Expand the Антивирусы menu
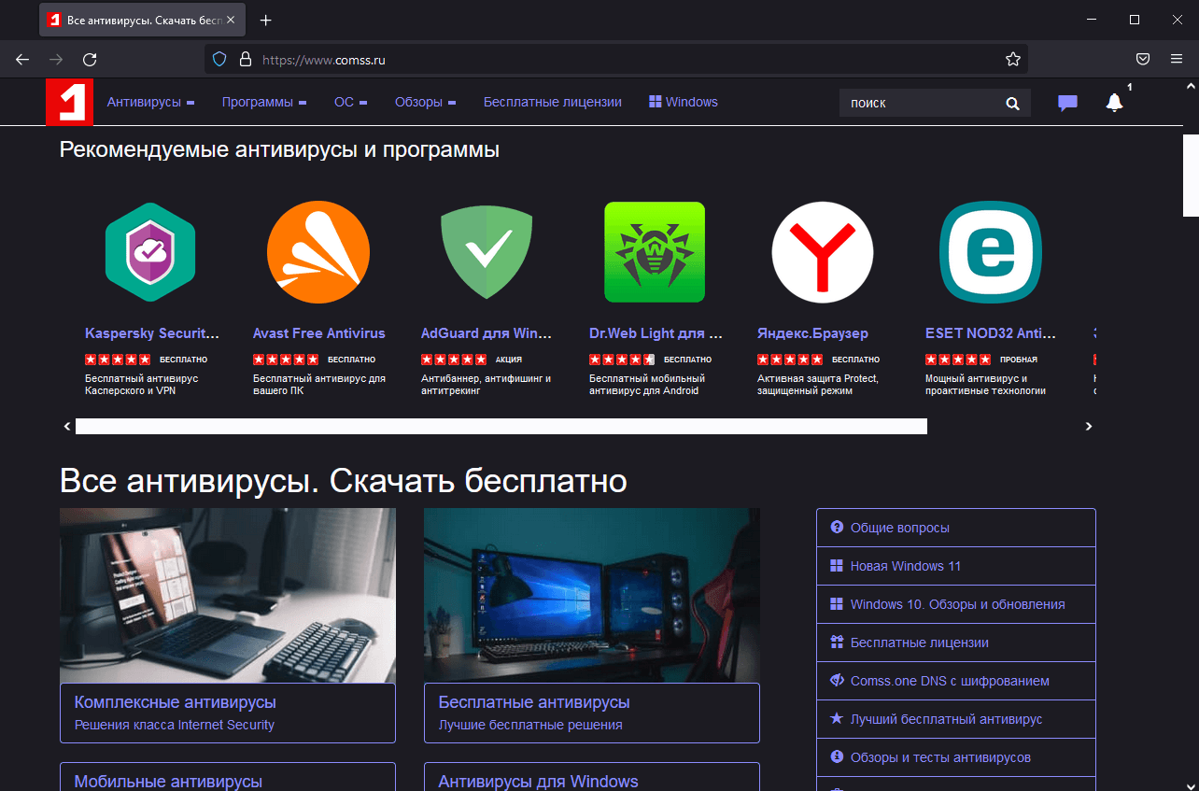Viewport: 1199px width, 791px height. point(150,102)
